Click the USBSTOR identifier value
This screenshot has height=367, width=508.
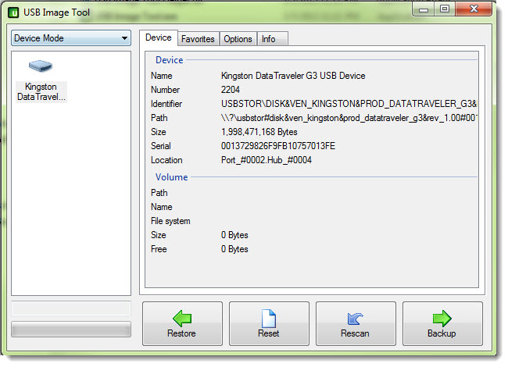349,104
